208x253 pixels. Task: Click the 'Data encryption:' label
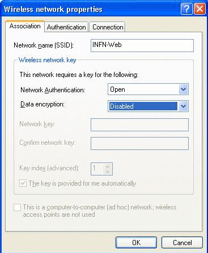tap(43, 104)
